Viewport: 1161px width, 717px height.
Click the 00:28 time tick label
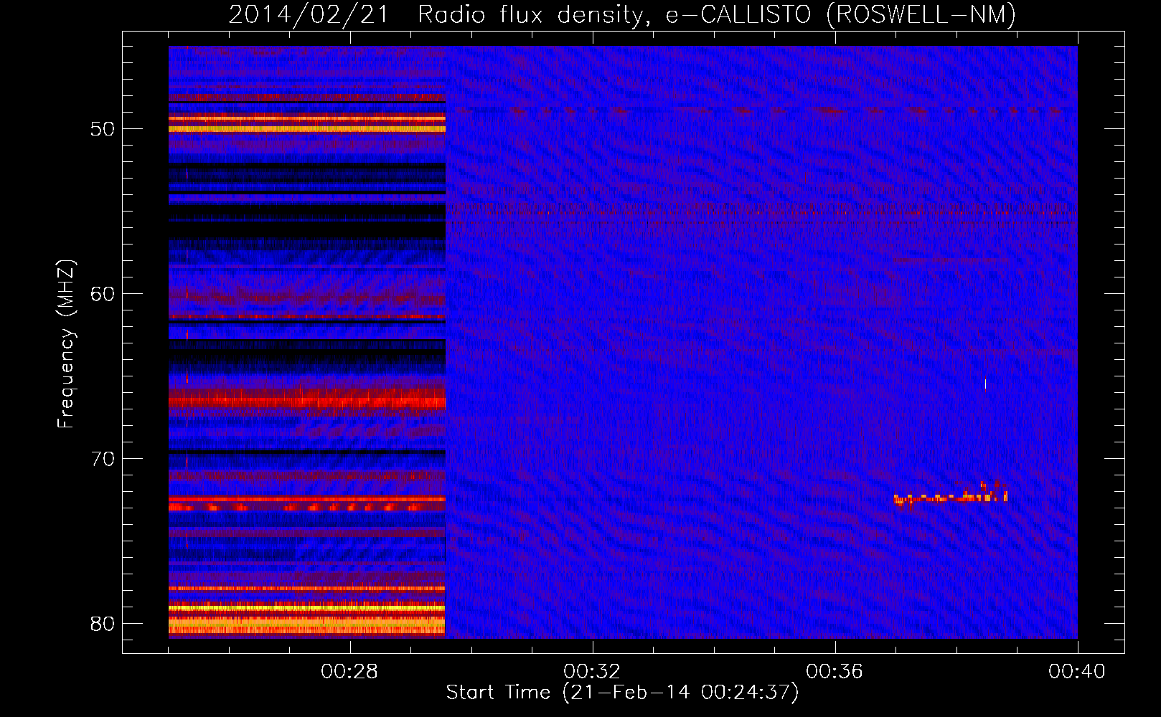tap(349, 671)
